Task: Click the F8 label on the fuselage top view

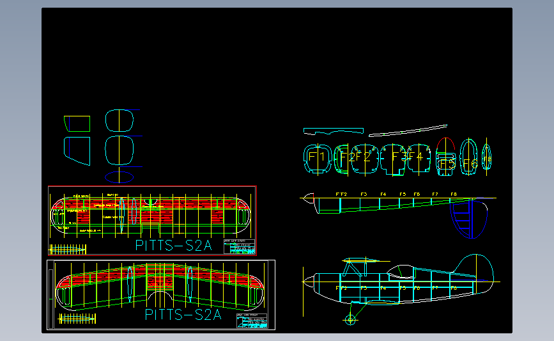Action: [454, 194]
